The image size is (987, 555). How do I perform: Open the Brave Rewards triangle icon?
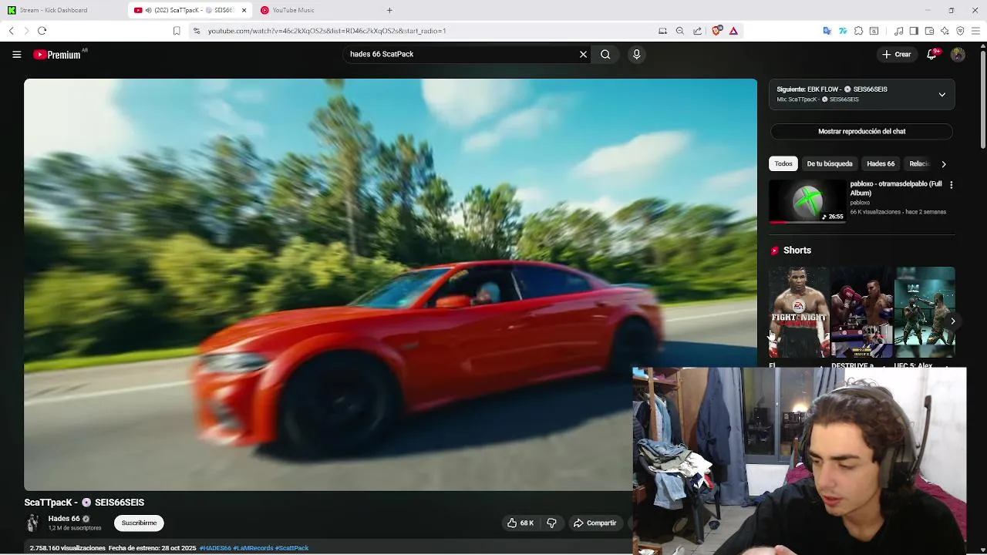733,31
